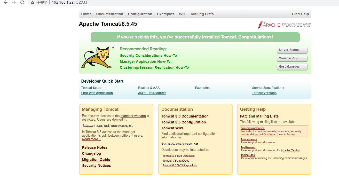This screenshot has height=180, width=339.
Task: Open the Documentation navigation item
Action: 110,14
